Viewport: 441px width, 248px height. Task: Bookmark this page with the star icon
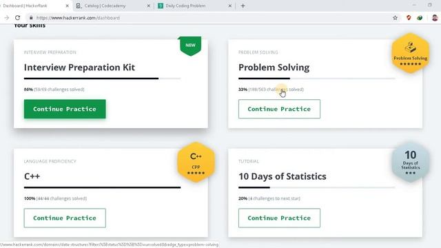[395, 18]
